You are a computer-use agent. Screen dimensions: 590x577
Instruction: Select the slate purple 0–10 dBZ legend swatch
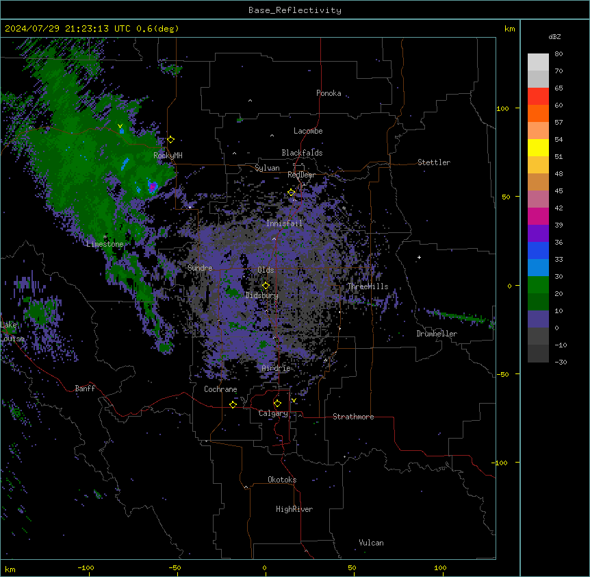[x=538, y=319]
